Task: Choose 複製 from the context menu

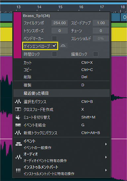Action: (x=62, y=85)
